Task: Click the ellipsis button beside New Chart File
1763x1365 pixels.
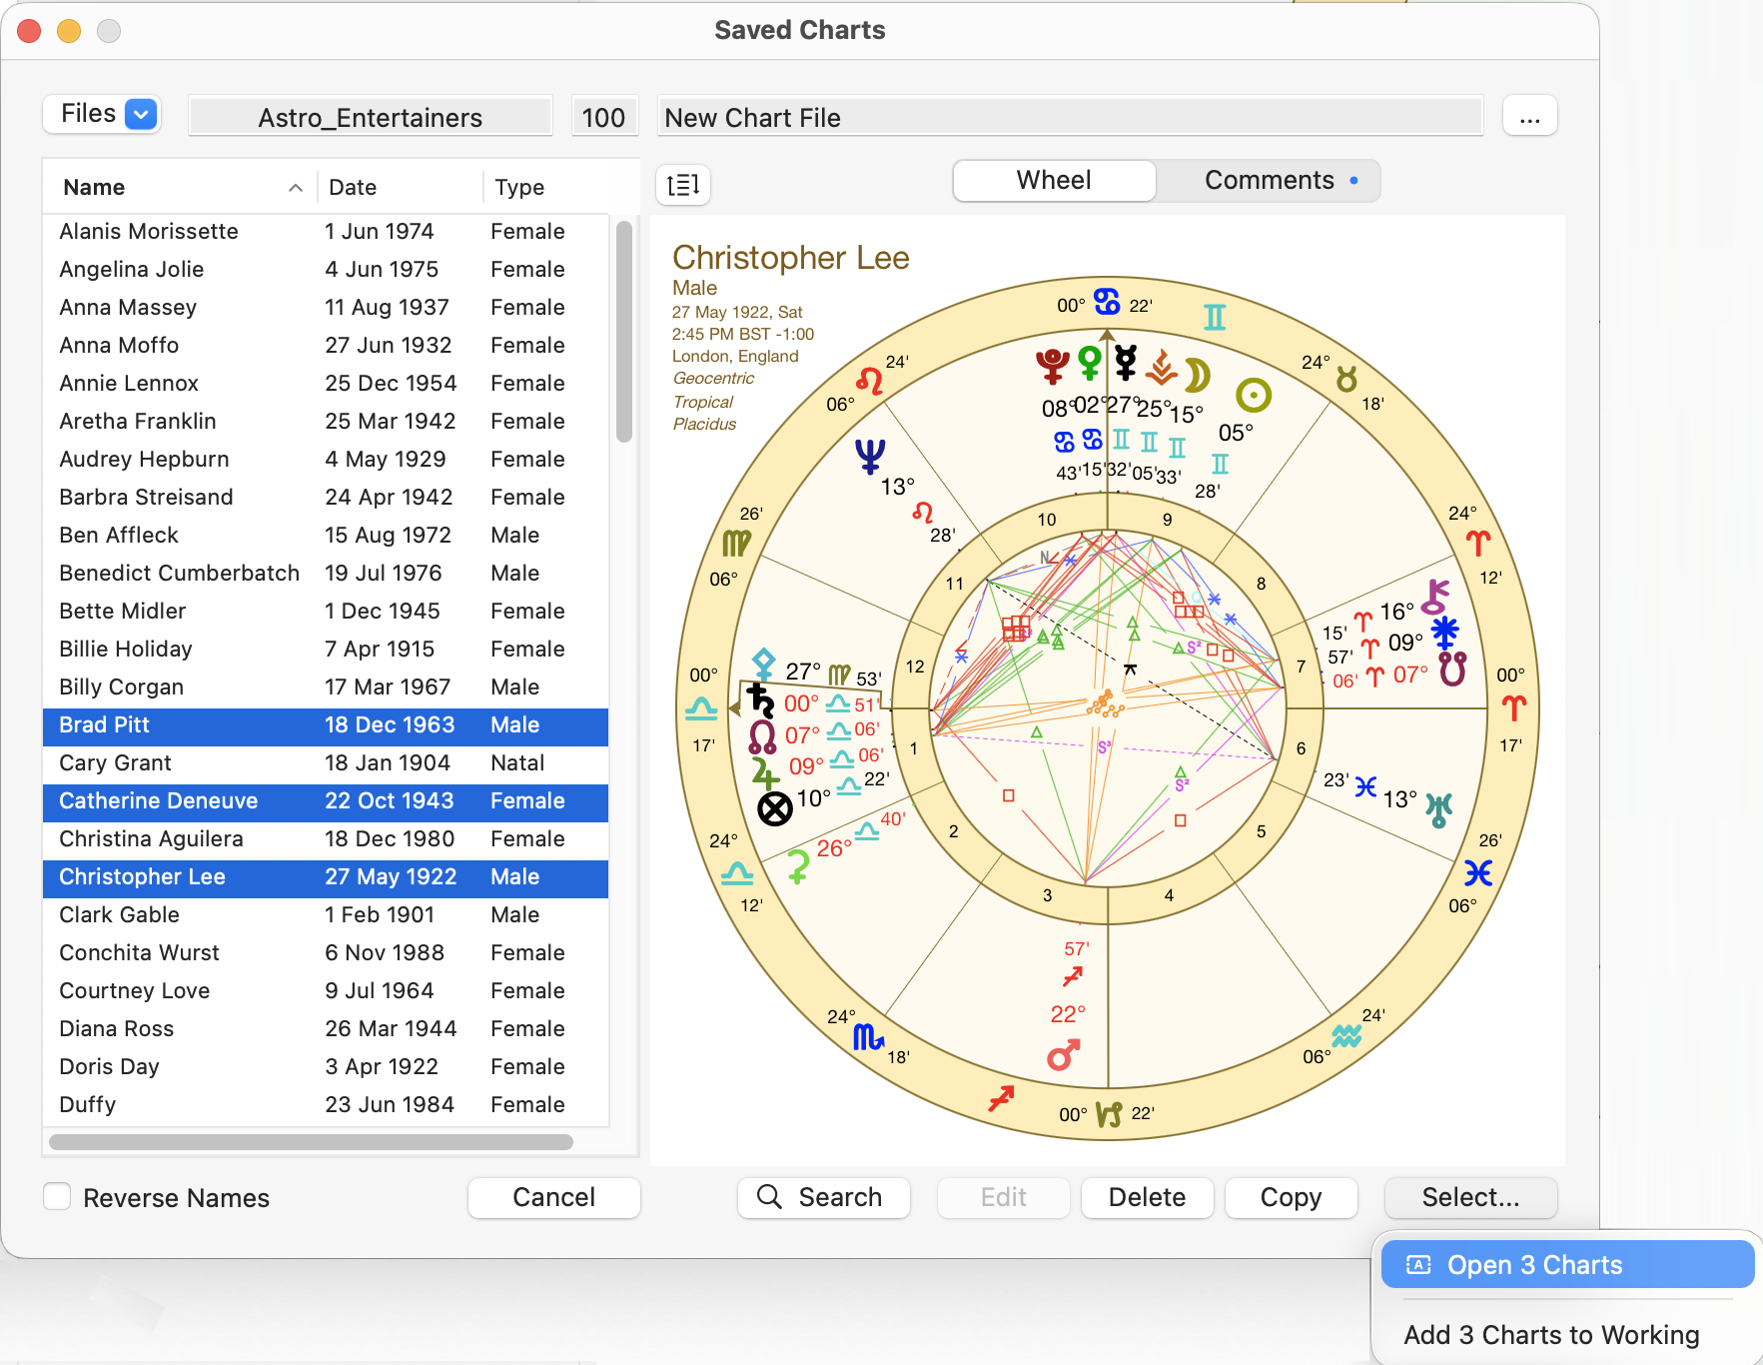Action: pos(1529,116)
